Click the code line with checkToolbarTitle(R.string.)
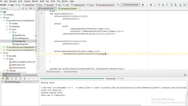The height and width of the screenshot is (106, 188). point(85,54)
